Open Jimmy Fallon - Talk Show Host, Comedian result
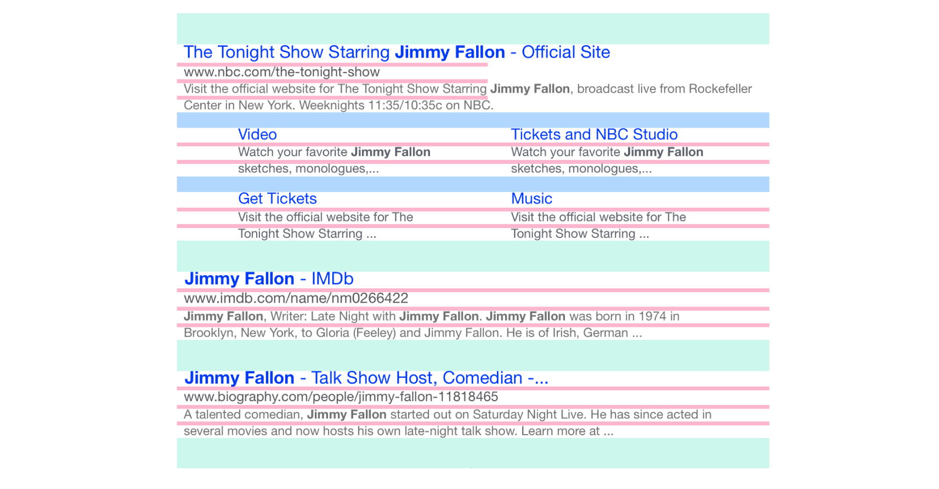Screen dimensions: 939x489 click(366, 378)
